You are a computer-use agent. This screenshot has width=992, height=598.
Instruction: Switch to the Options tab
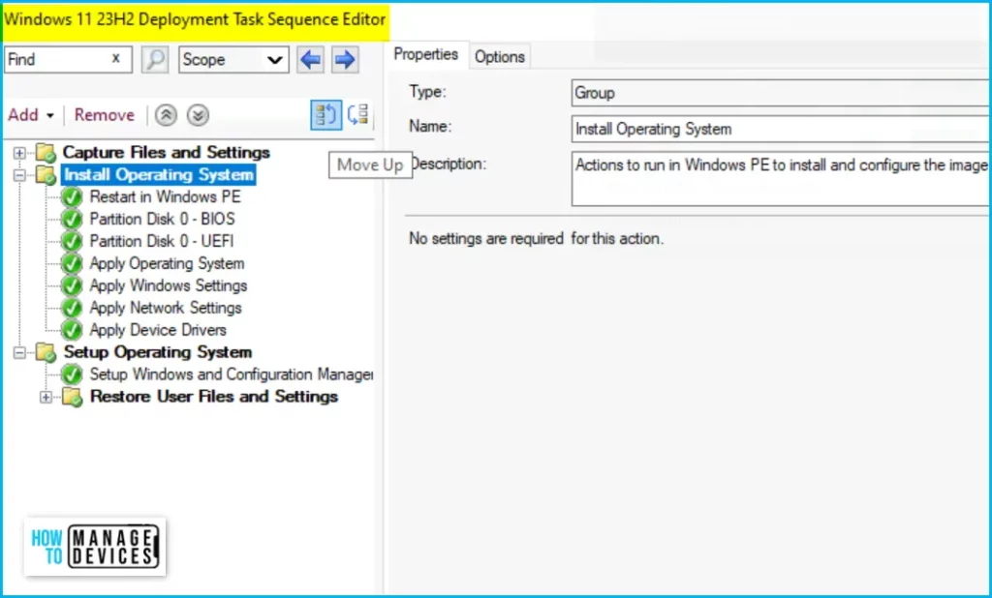pos(499,57)
